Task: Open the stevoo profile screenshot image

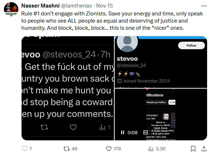Action: [161, 62]
